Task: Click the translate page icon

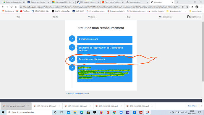Action: click(183, 7)
